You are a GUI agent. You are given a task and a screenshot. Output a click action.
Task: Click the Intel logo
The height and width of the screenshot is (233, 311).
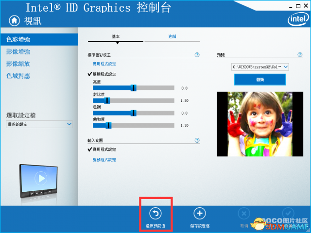pyautogui.click(x=298, y=19)
